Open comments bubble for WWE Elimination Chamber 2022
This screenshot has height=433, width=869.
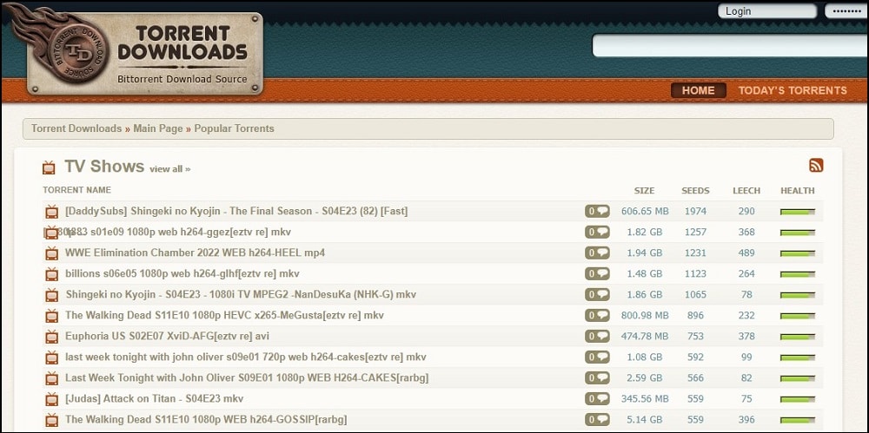coord(597,253)
